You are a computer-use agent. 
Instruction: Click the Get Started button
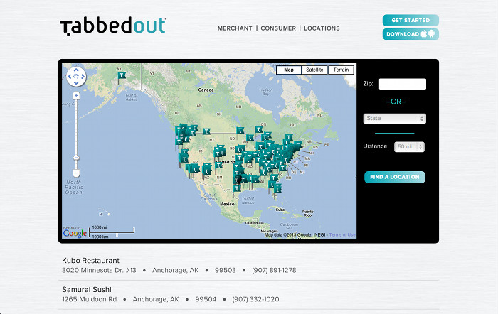point(410,21)
